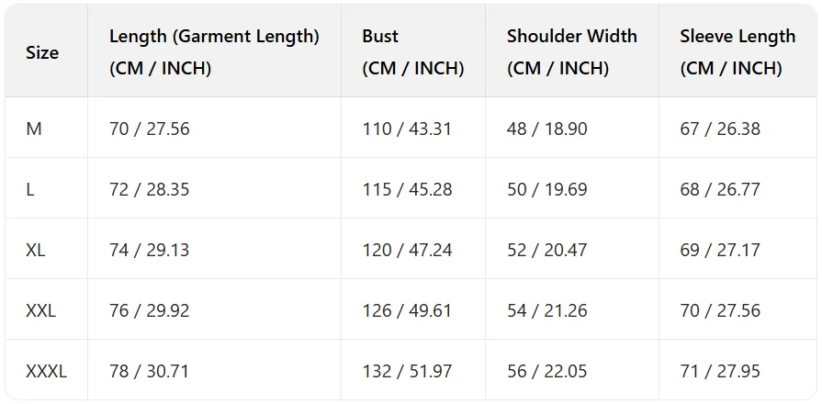Click the 132 / 51.97 bust cell
The height and width of the screenshot is (404, 822).
click(407, 371)
